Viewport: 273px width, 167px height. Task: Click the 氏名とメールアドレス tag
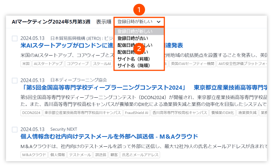click(140, 155)
